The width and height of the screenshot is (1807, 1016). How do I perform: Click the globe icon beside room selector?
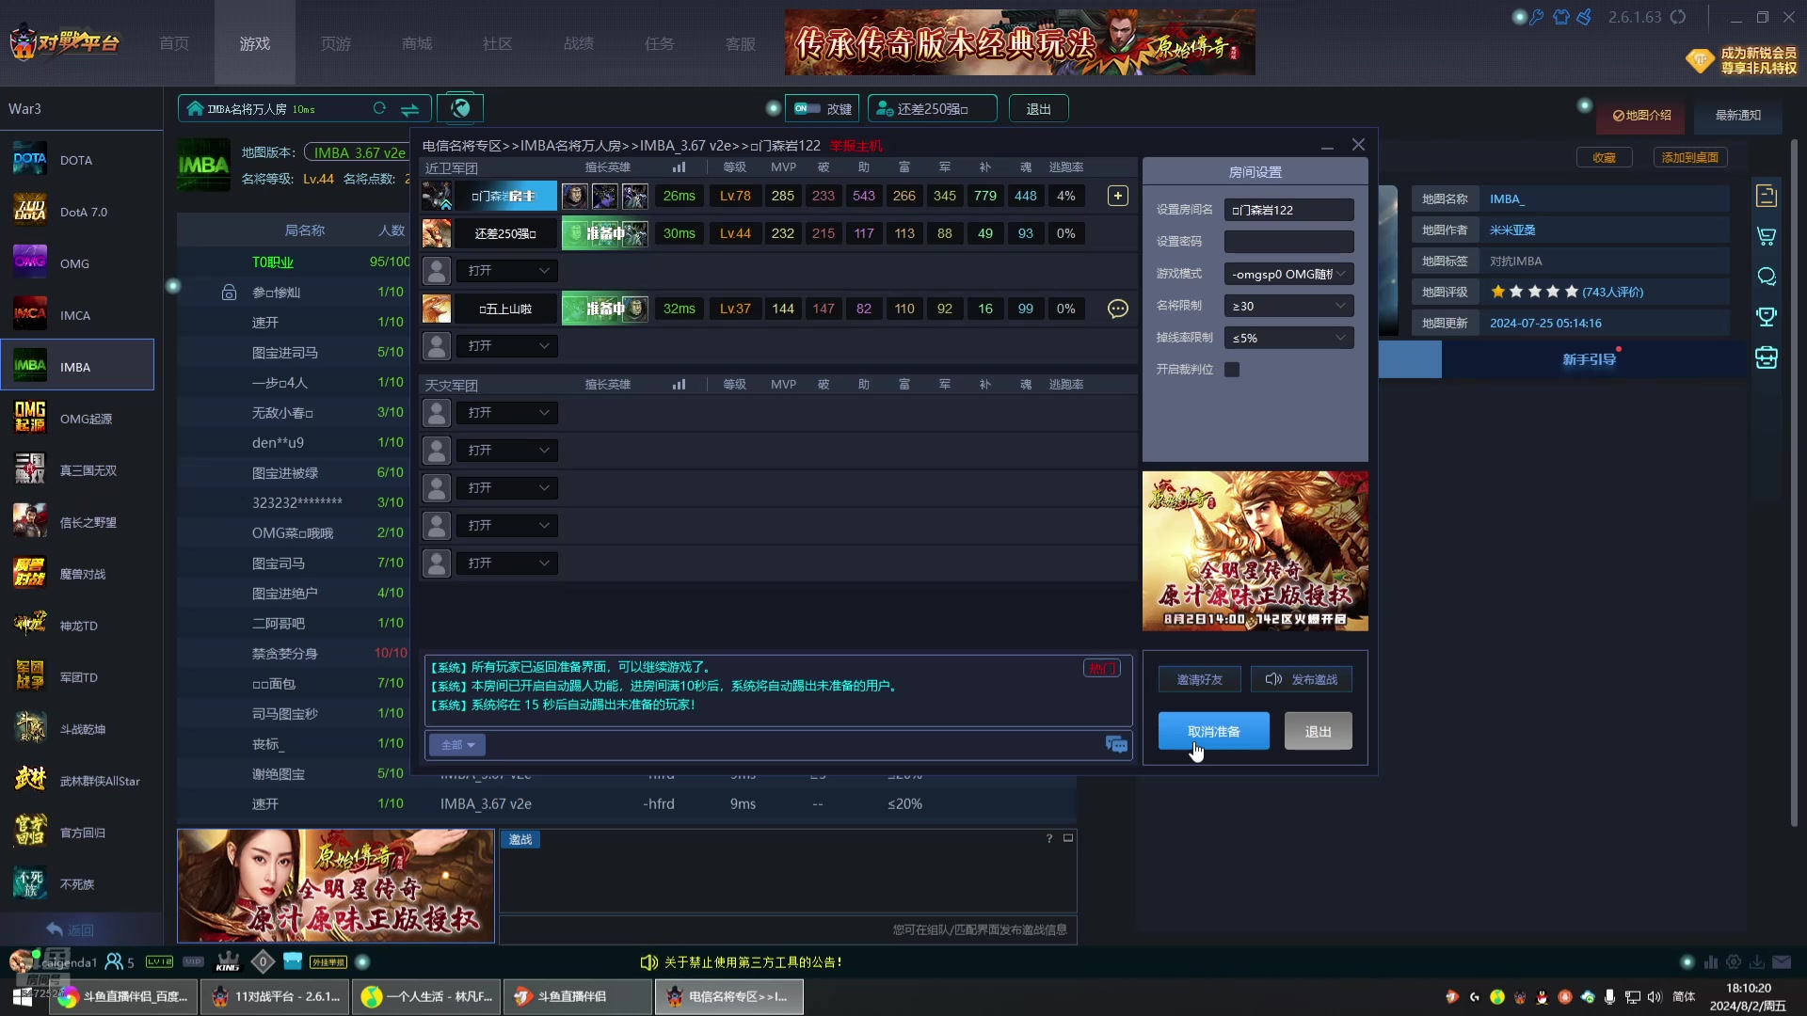pos(460,108)
